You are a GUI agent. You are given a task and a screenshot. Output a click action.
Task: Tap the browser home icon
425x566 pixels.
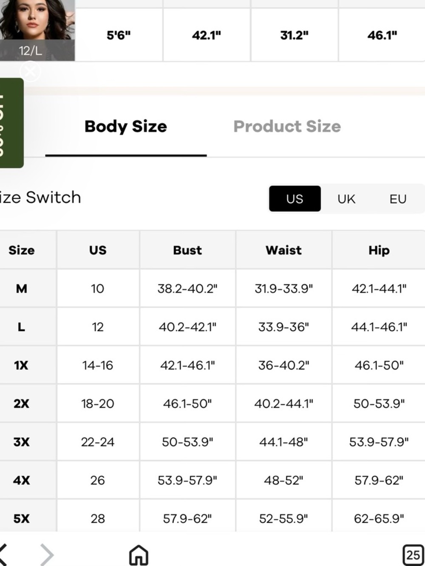coord(139,555)
